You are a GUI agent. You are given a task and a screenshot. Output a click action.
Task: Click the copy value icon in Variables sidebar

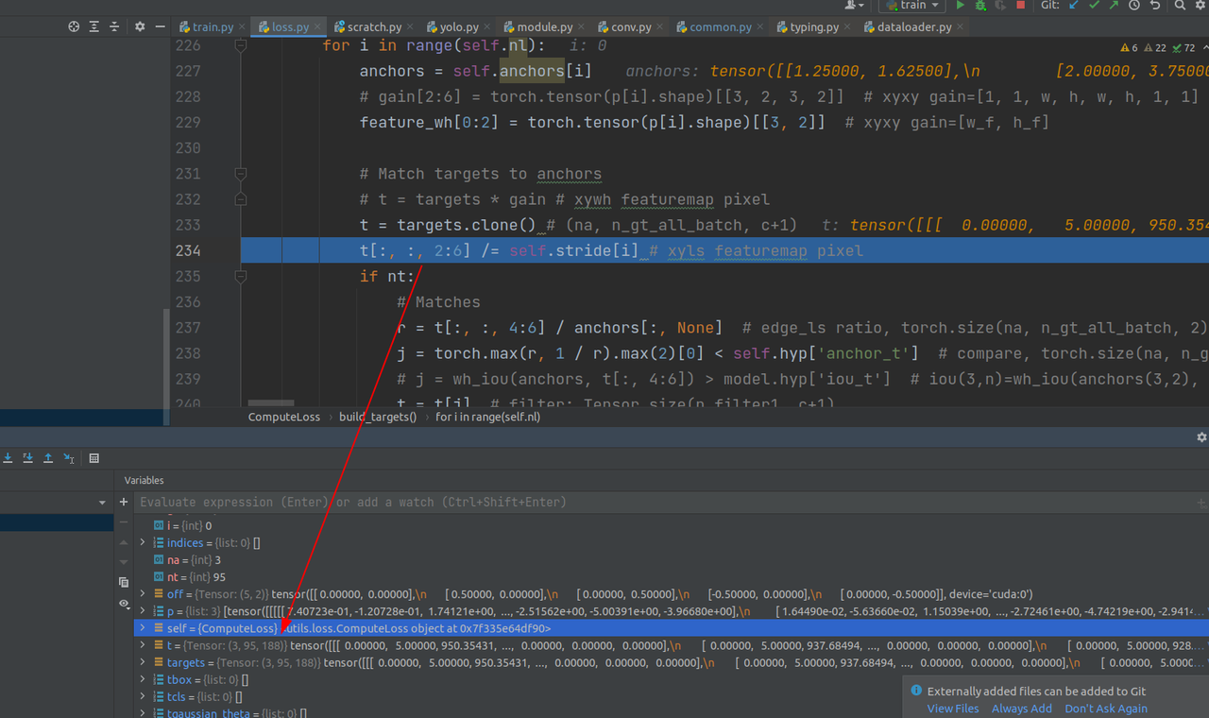(x=124, y=583)
